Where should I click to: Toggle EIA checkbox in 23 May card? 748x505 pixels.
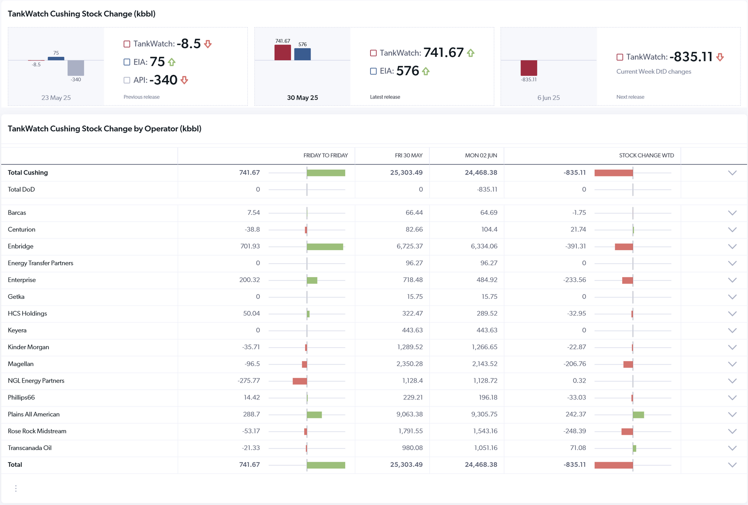127,62
